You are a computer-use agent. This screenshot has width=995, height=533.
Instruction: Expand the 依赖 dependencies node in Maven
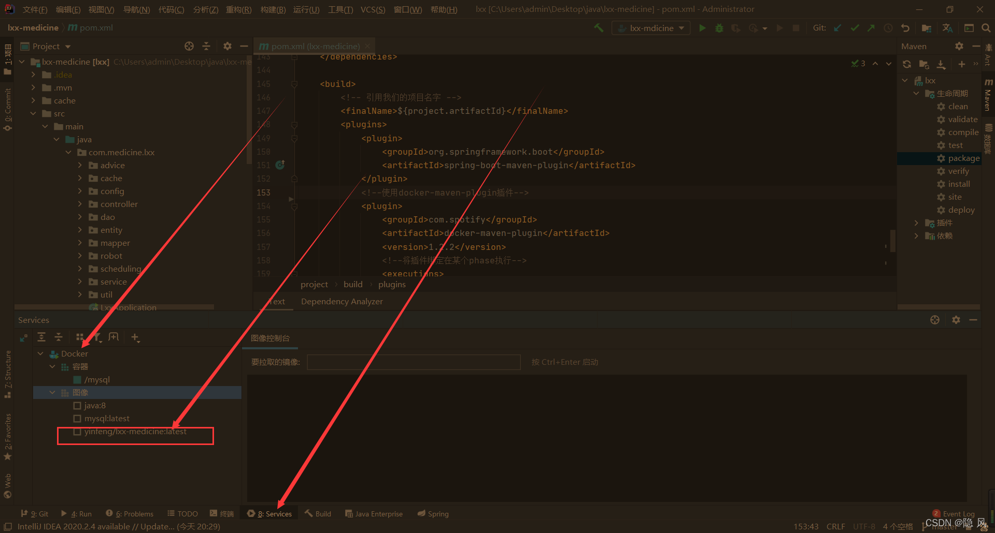916,235
